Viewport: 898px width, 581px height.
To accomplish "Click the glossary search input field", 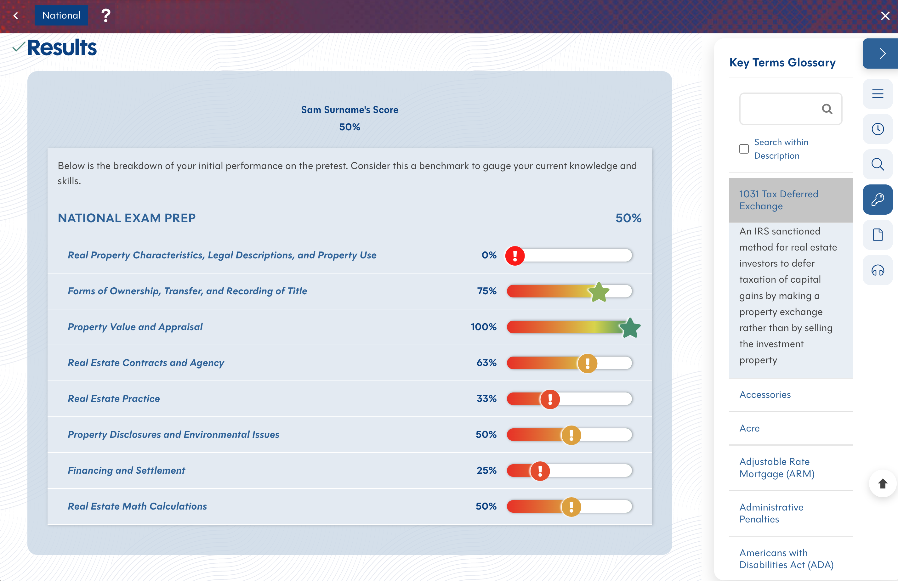I will click(790, 109).
